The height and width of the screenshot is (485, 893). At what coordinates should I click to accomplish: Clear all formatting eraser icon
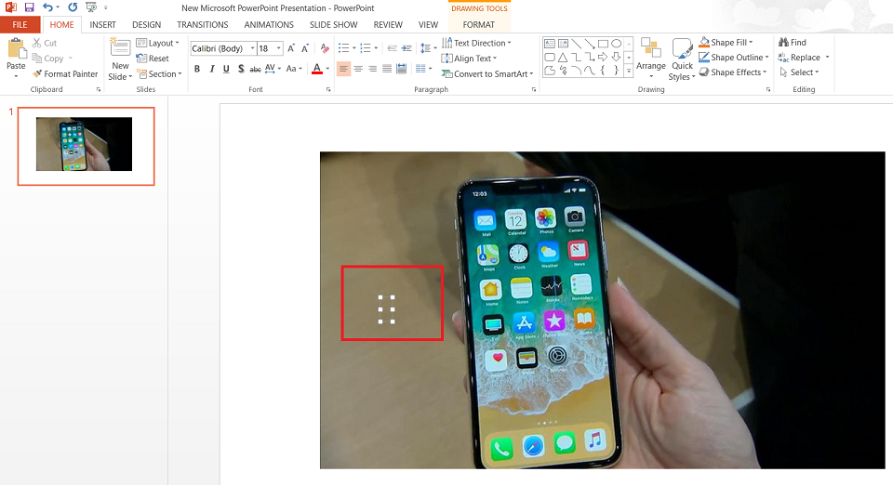click(x=325, y=48)
